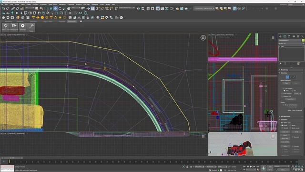Toggle the Area Selection checkbox
The height and width of the screenshot is (172, 305).
pos(282,94)
